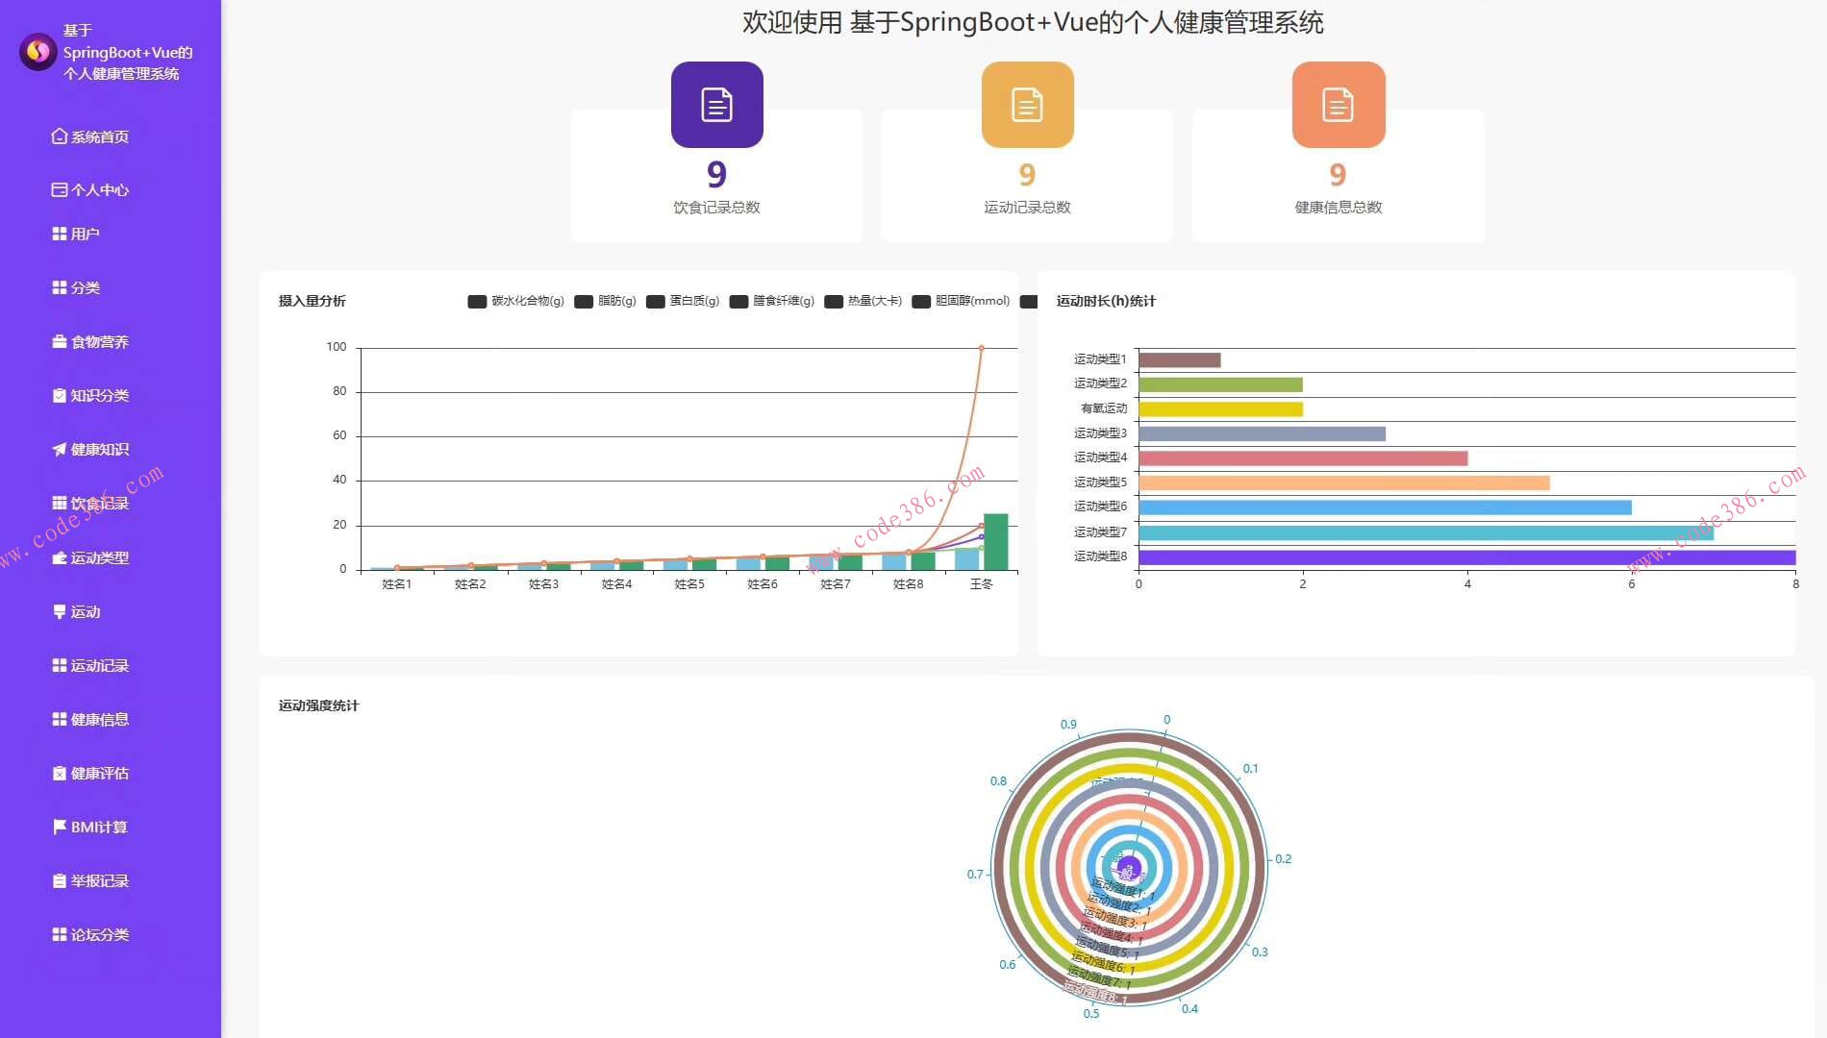Image resolution: width=1827 pixels, height=1038 pixels.
Task: Toggle the 热量(大卡) legend series
Action: pyautogui.click(x=863, y=301)
